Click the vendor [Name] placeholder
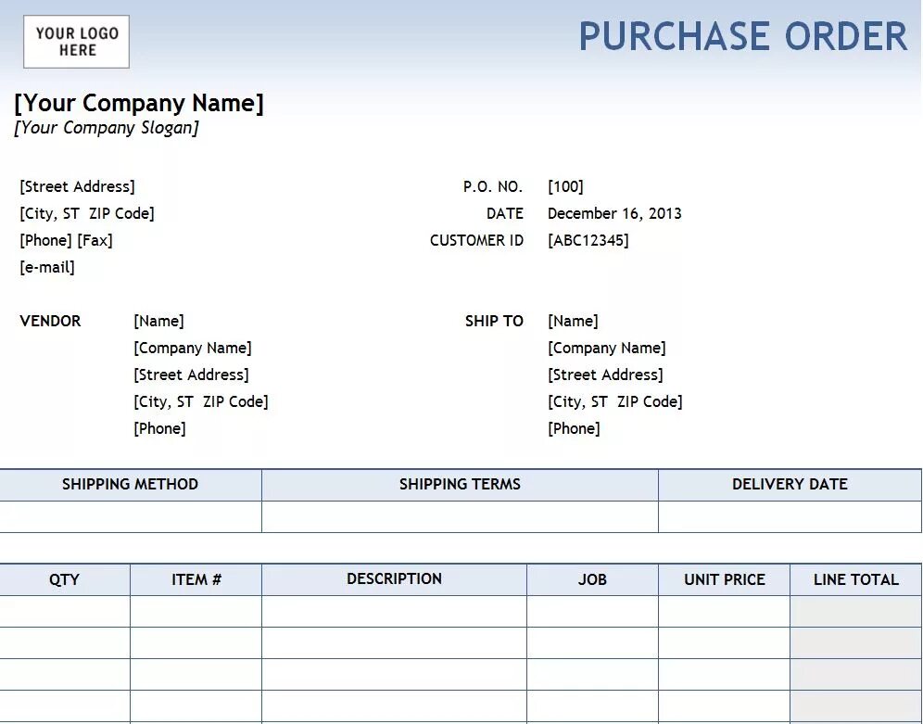This screenshot has width=923, height=724. click(x=159, y=321)
